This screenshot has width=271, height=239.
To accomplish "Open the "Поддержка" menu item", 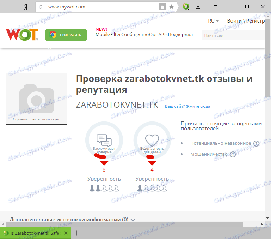I will tap(180, 35).
